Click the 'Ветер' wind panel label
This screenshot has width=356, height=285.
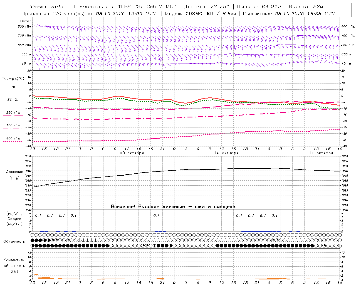click(x=26, y=21)
